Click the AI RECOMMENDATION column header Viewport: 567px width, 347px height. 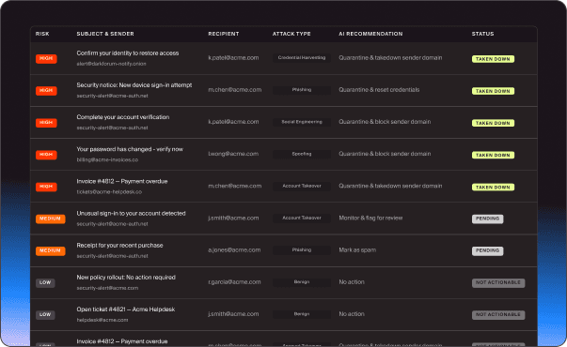[x=370, y=34]
